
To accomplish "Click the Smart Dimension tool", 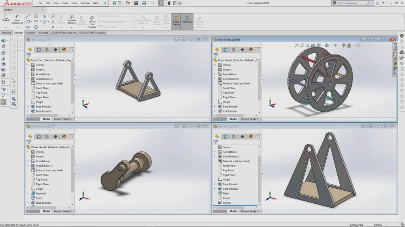I will click(17, 19).
